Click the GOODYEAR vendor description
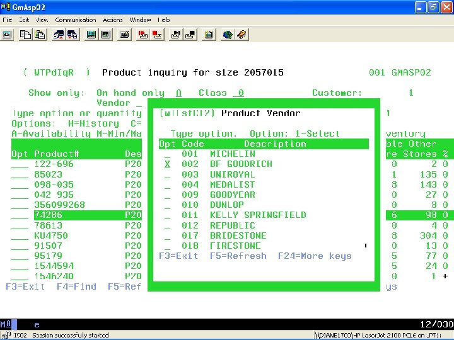 point(233,195)
